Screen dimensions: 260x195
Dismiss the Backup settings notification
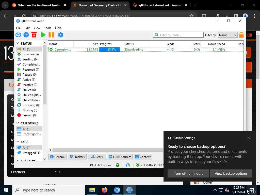click(x=249, y=138)
